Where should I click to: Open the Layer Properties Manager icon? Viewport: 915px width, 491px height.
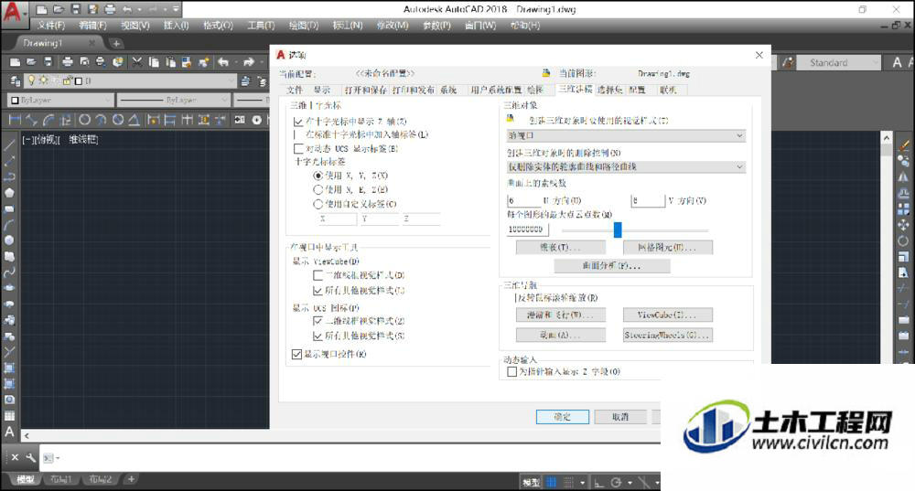point(16,81)
